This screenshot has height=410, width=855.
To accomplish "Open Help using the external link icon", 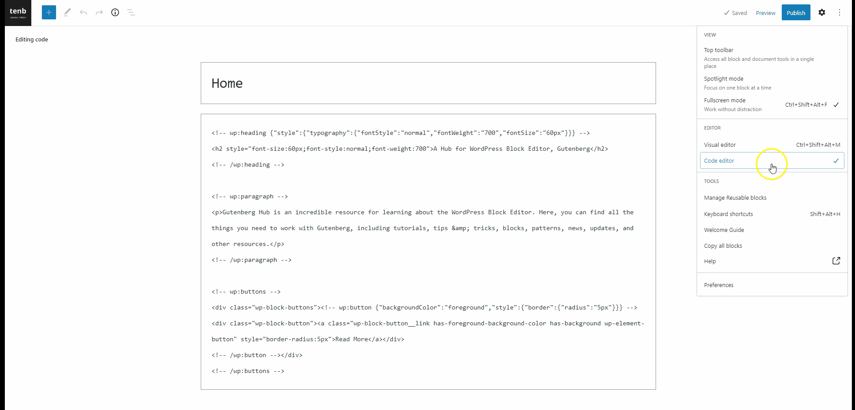I will coord(836,261).
